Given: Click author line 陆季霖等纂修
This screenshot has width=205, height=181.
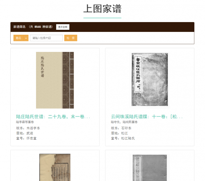Looking at the screenshot, I should click(25, 122).
